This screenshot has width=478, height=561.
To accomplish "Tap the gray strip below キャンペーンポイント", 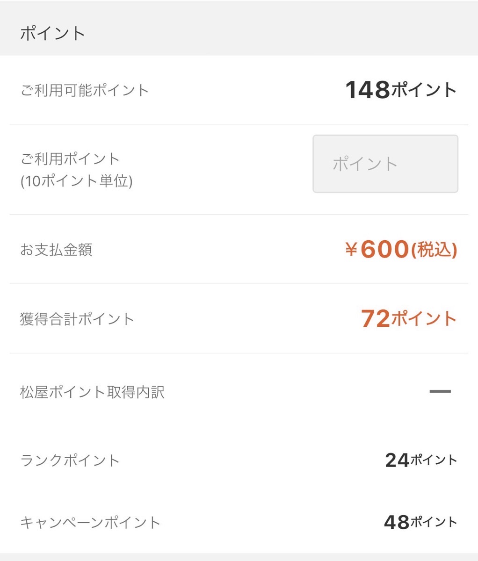I will [x=239, y=557].
